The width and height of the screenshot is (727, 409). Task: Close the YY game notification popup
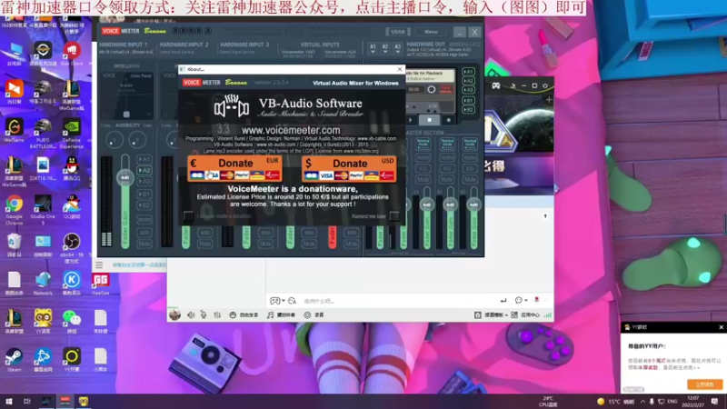click(721, 327)
